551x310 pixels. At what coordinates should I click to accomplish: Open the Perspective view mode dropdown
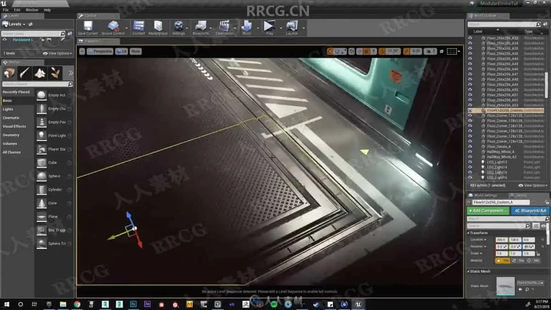pyautogui.click(x=100, y=51)
